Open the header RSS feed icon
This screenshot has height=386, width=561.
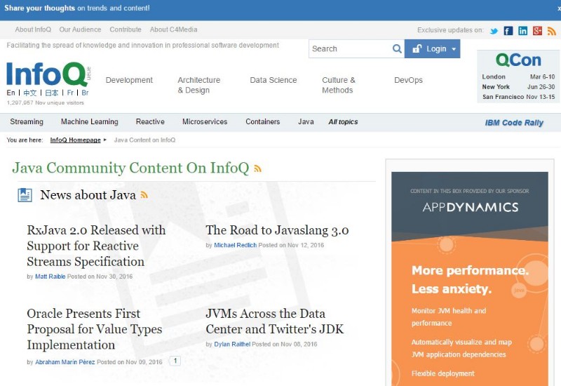pyautogui.click(x=552, y=31)
